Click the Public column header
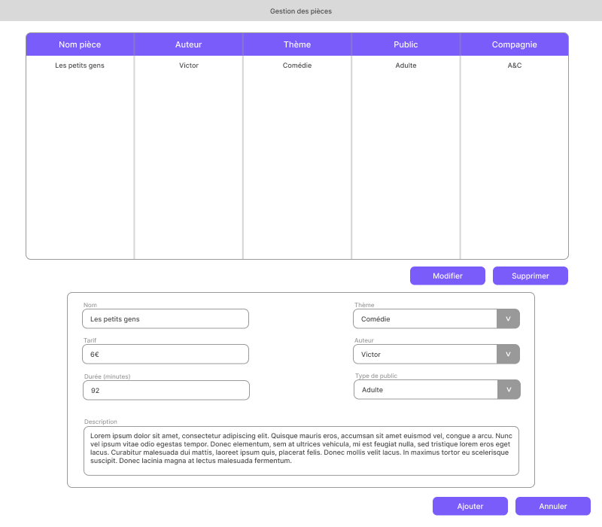602x527 pixels. pyautogui.click(x=406, y=44)
